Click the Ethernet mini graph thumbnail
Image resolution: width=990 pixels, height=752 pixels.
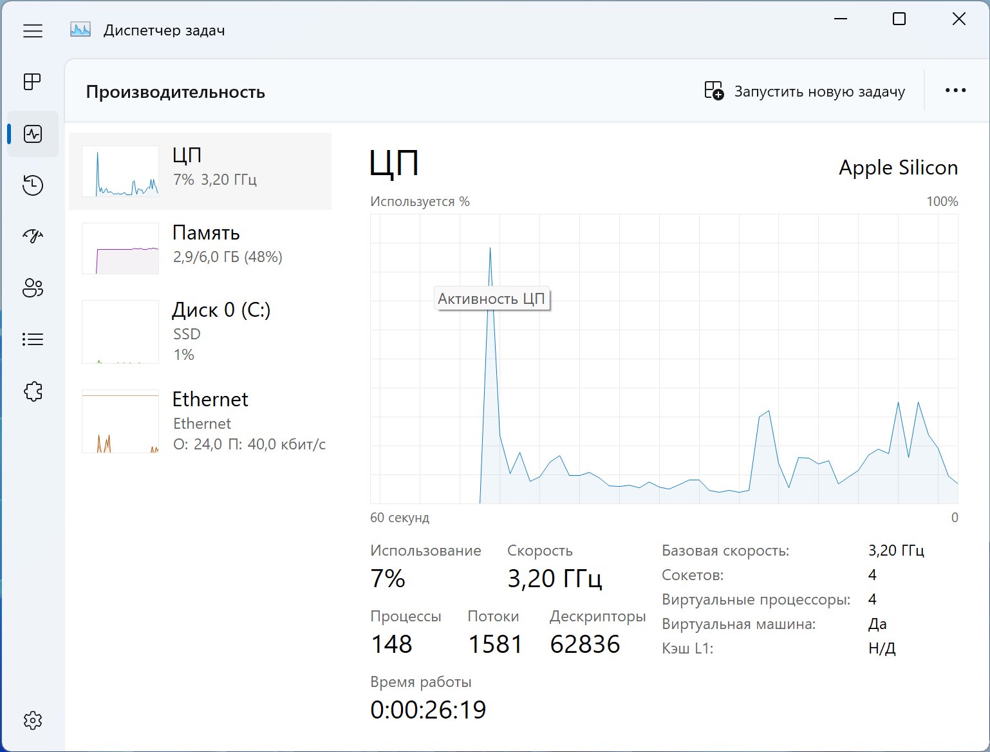pyautogui.click(x=120, y=422)
